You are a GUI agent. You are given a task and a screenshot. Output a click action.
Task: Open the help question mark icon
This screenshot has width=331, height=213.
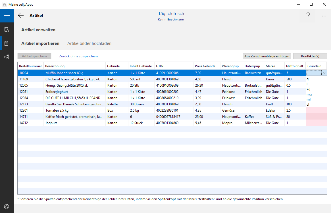pos(308,16)
